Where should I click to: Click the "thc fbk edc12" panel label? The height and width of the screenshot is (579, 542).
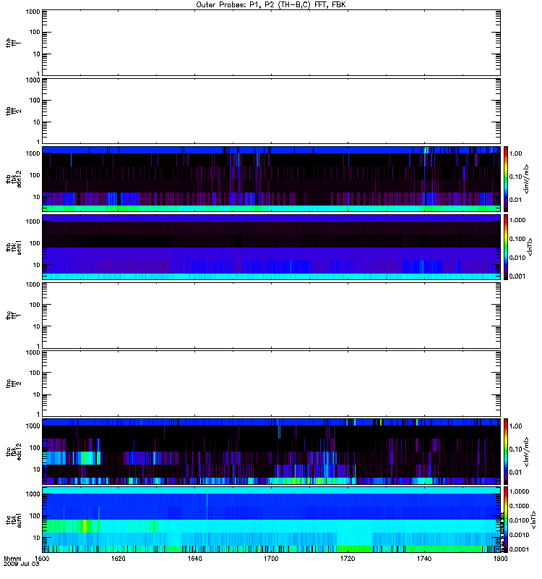(13, 451)
